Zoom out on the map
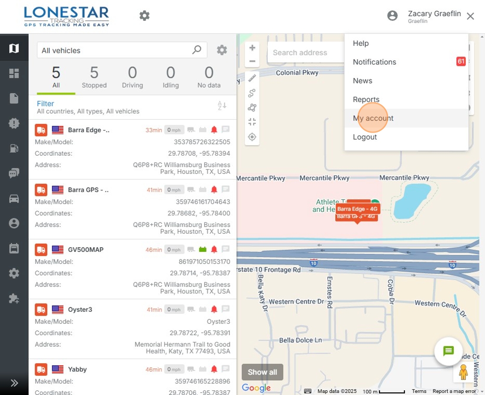The height and width of the screenshot is (395, 485). click(x=252, y=61)
